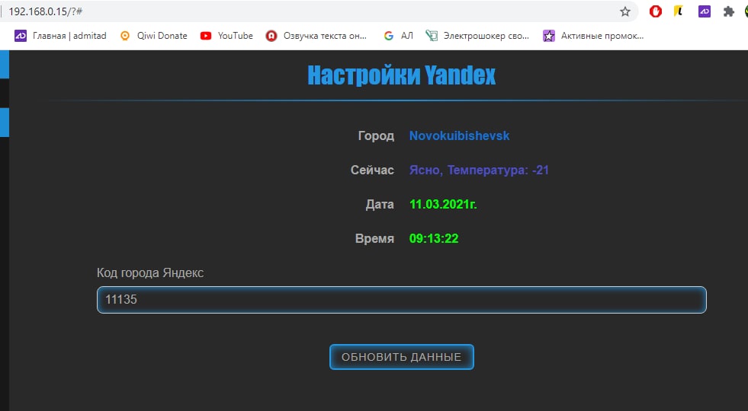Click the Город label
The width and height of the screenshot is (748, 411).
(376, 135)
